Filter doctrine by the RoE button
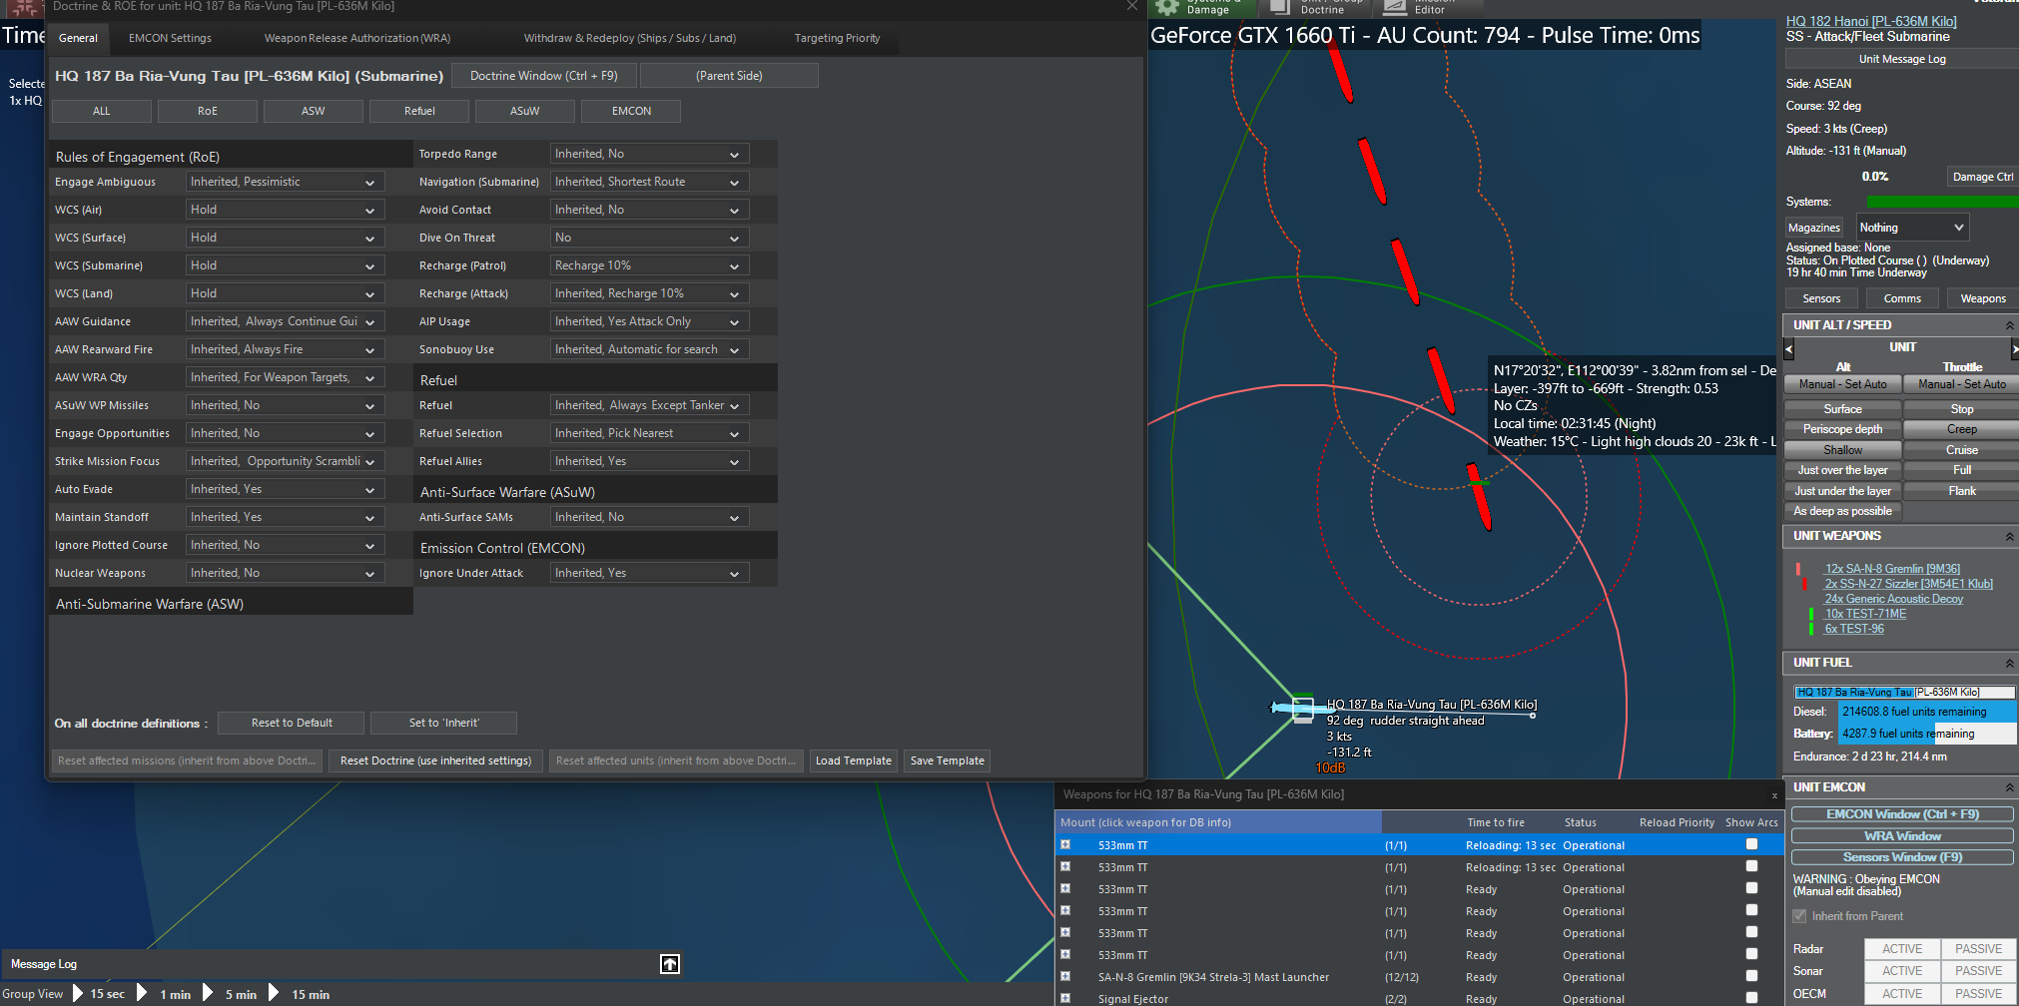Screen dimensions: 2019x1006 click(x=208, y=111)
